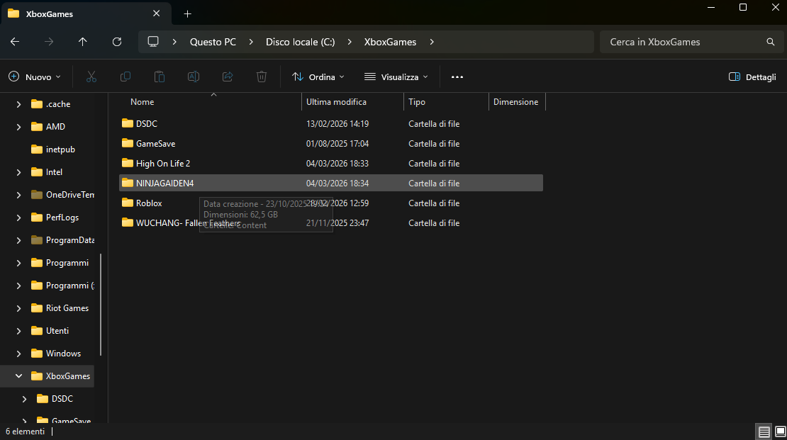Expand chevron after XboxGames in address bar
787x440 pixels.
432,42
